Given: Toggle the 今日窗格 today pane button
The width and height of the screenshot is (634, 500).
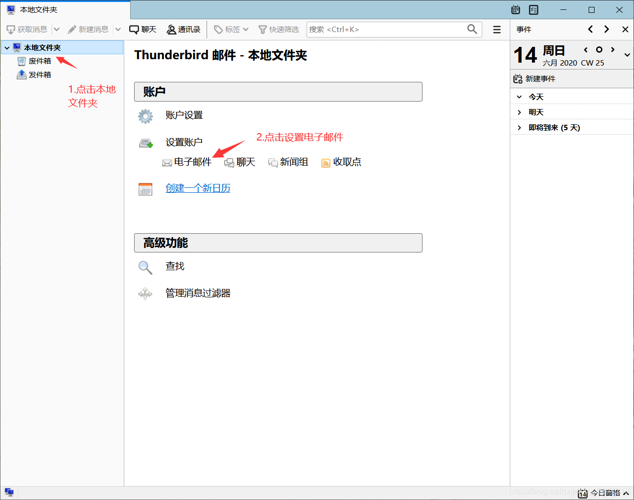Looking at the screenshot, I should (603, 493).
